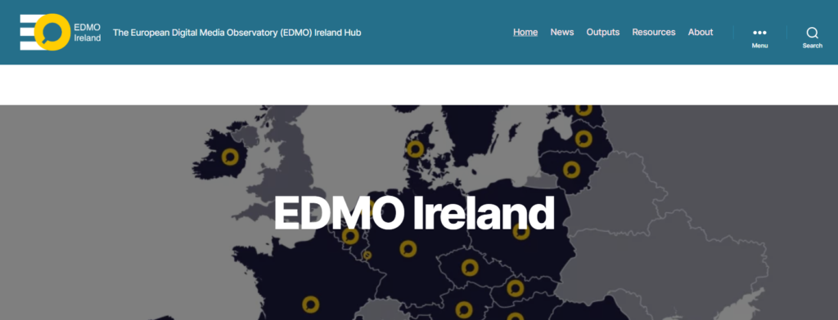Click the hub marker on France
838x320 pixels.
tap(310, 304)
